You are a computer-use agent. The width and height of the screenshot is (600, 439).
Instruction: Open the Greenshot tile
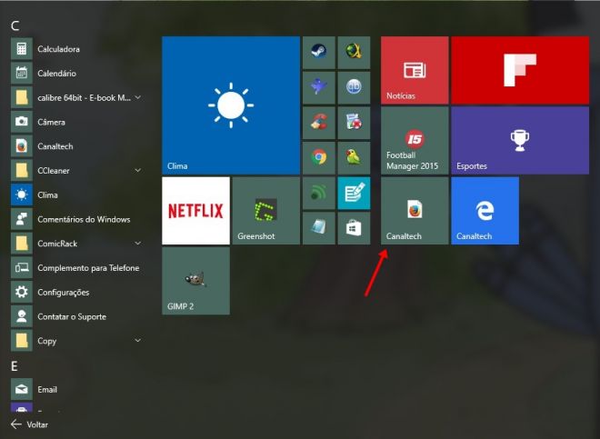[266, 211]
